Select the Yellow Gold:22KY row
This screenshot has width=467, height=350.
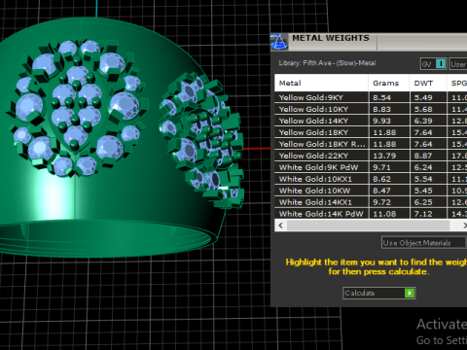(371, 156)
